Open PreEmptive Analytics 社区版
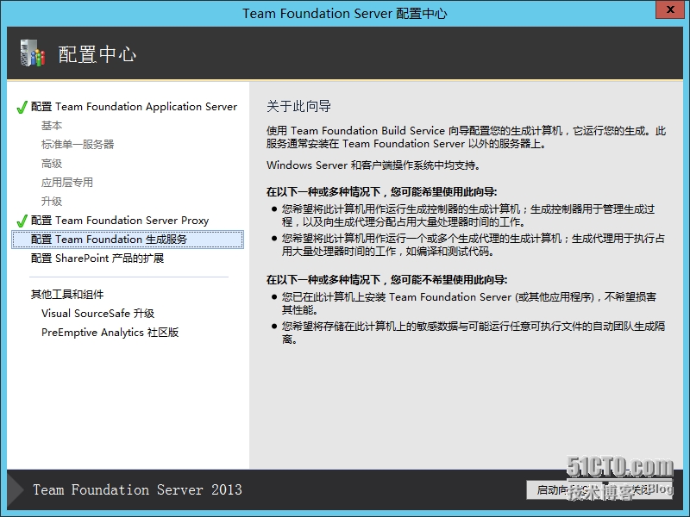The width and height of the screenshot is (690, 517). (110, 333)
